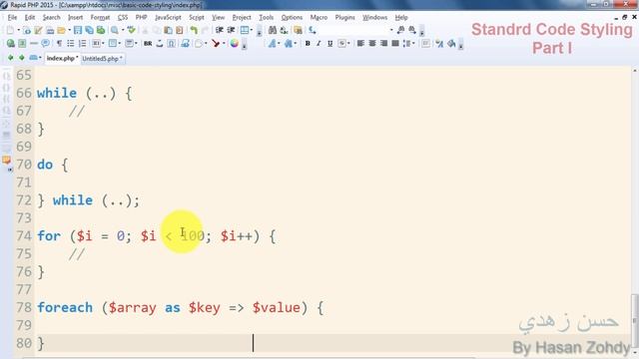Image resolution: width=639 pixels, height=359 pixels.
Task: Click the Find binoculars icon
Action: pos(273,30)
